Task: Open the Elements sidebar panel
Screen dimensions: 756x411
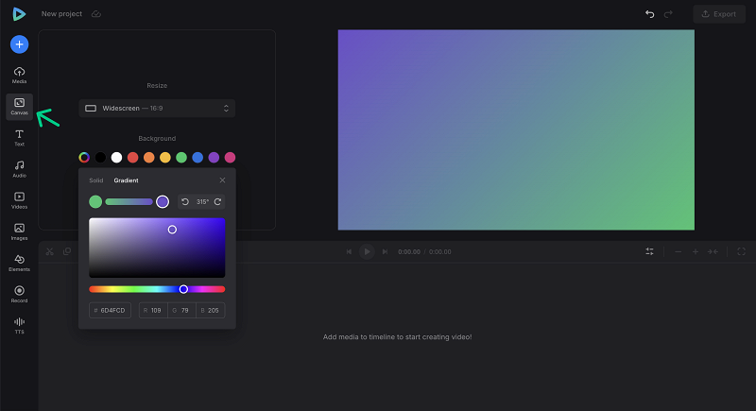Action: pyautogui.click(x=19, y=263)
